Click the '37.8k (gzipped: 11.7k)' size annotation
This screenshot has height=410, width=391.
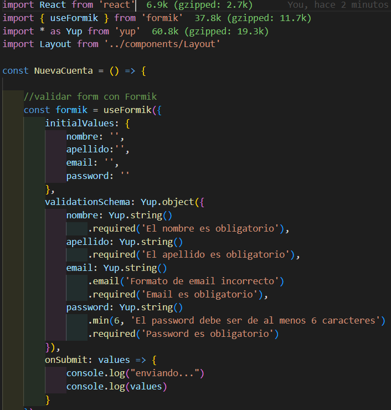253,18
